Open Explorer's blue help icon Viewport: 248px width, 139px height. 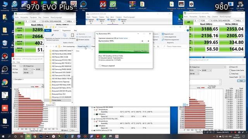pos(188,31)
